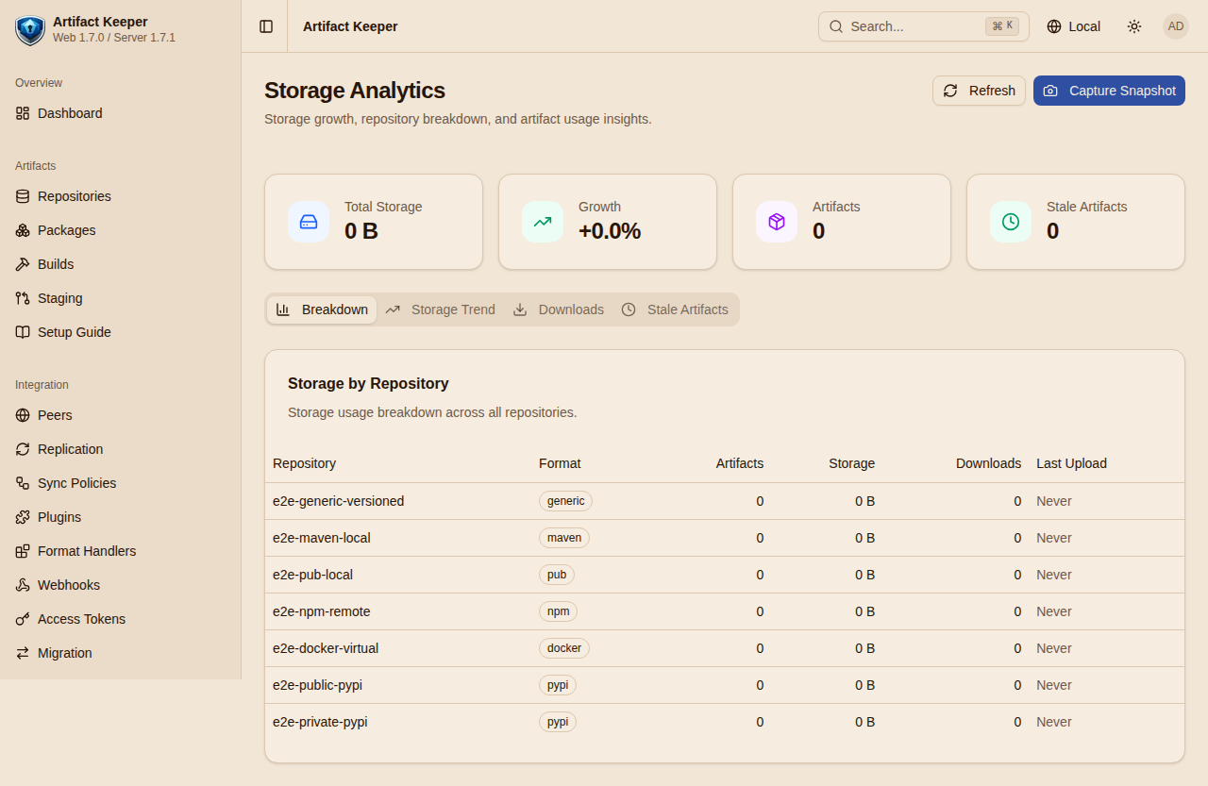This screenshot has width=1208, height=786.
Task: Click the e2e-private-pypi repository name
Action: coord(320,722)
